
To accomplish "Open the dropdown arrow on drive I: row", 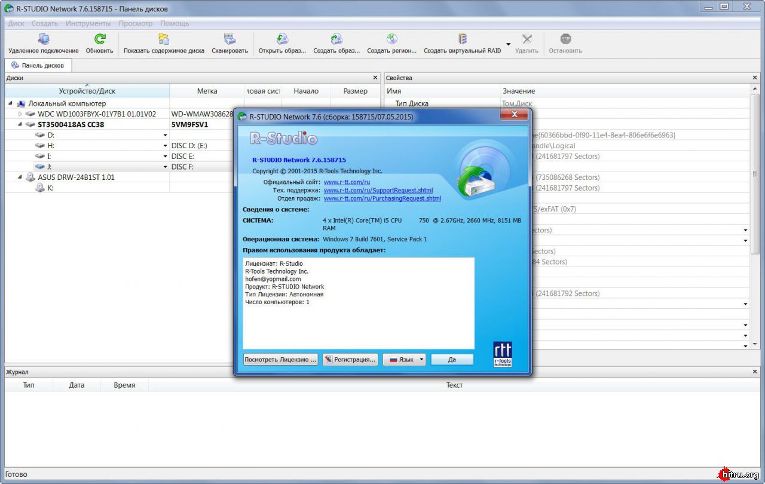I will tap(165, 157).
